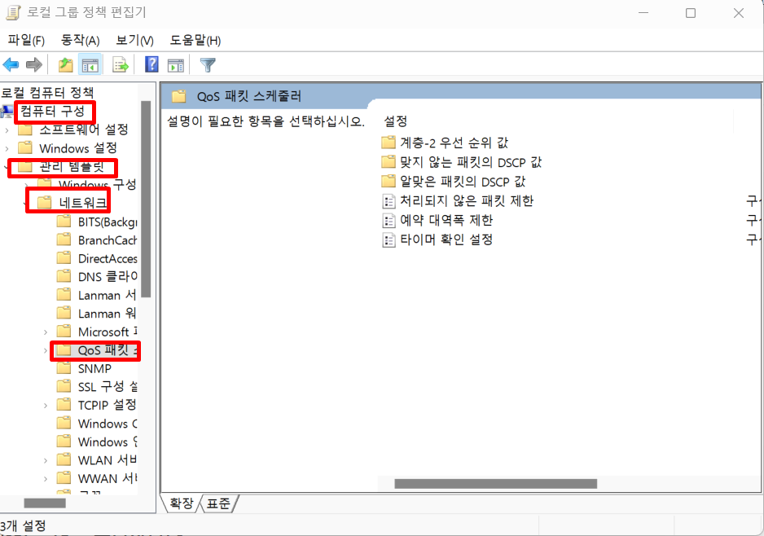Select Microsoft tree folder
The image size is (764, 536).
click(x=108, y=332)
